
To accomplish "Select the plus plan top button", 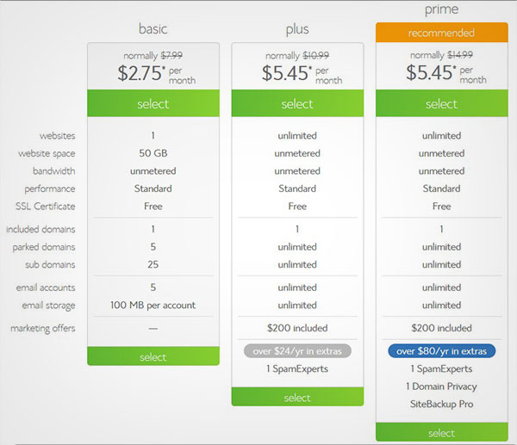I will 297,103.
